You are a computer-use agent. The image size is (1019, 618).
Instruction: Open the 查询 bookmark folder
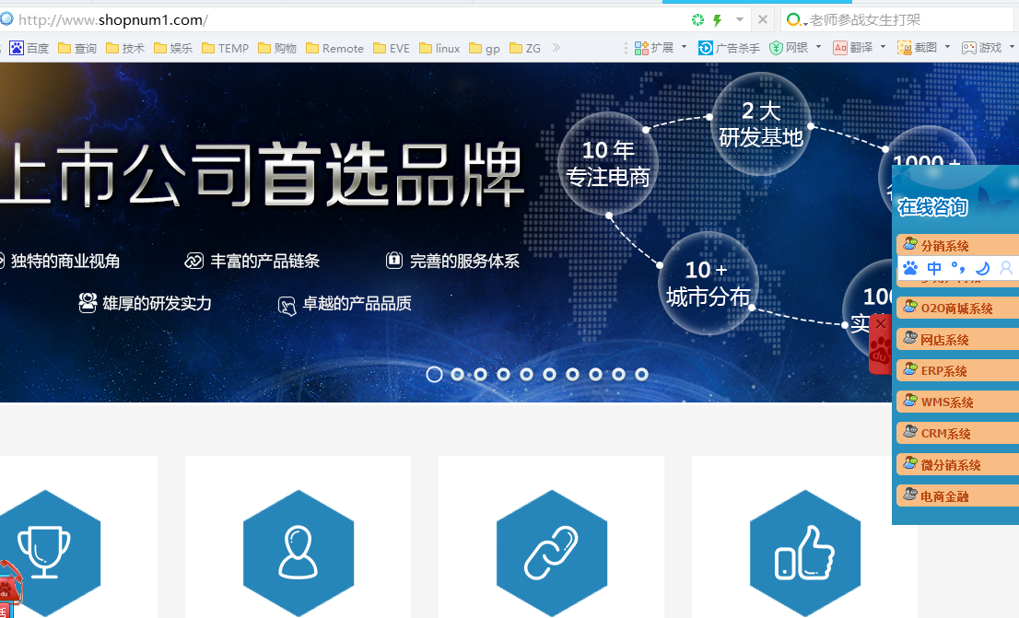pos(77,48)
